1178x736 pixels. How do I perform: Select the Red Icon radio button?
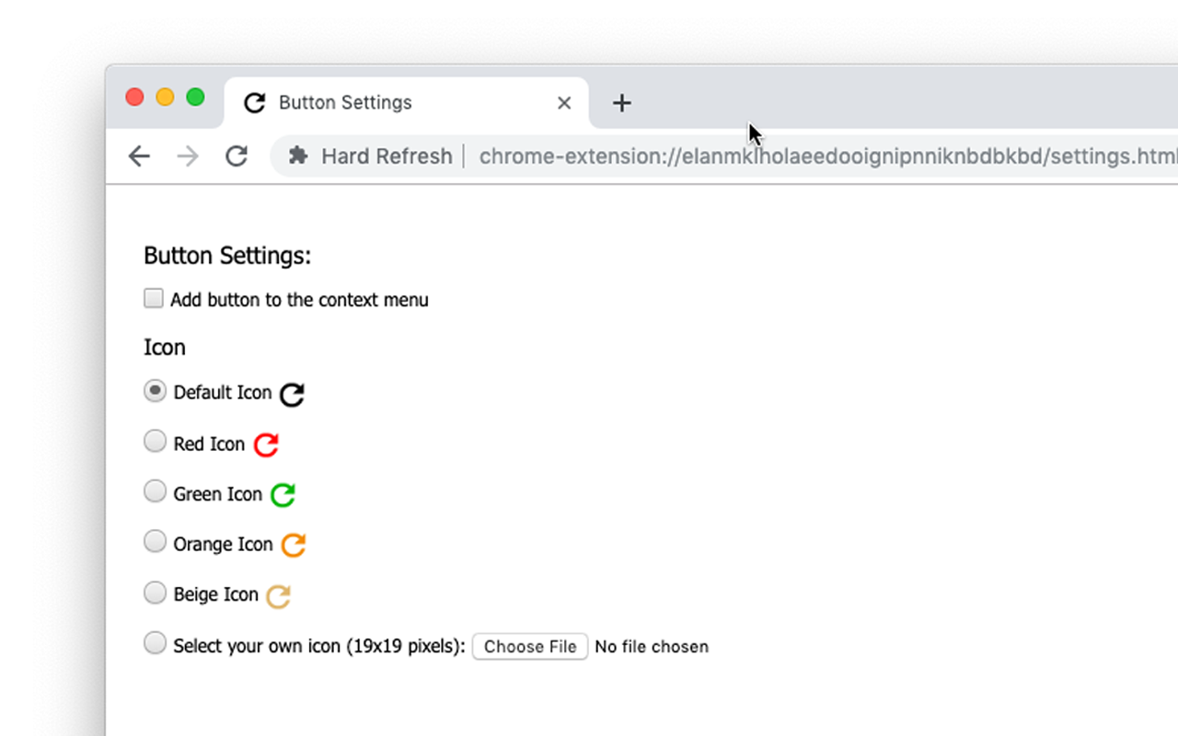coord(155,441)
